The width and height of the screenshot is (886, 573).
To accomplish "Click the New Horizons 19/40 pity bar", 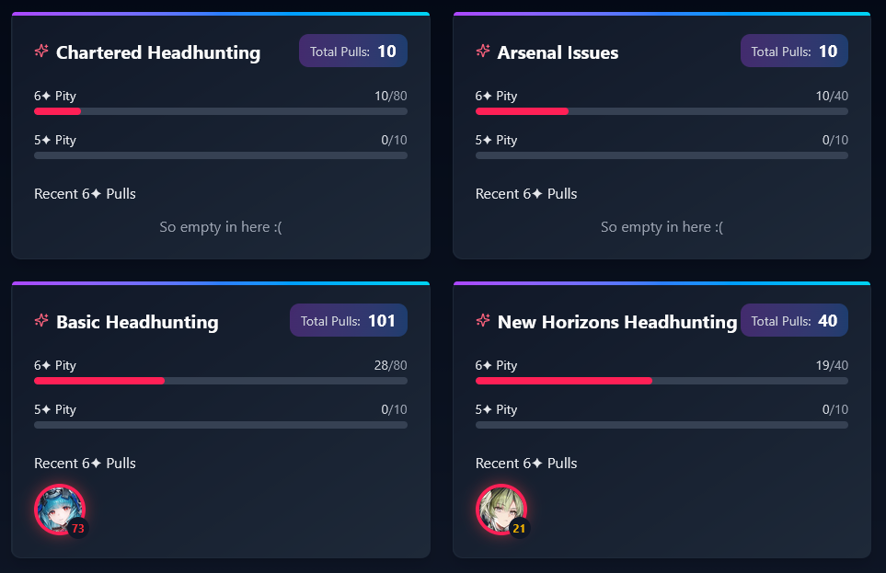I will pos(662,381).
